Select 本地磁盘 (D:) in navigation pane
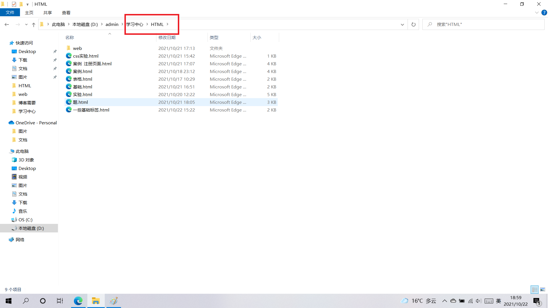Image resolution: width=548 pixels, height=308 pixels. (31, 228)
